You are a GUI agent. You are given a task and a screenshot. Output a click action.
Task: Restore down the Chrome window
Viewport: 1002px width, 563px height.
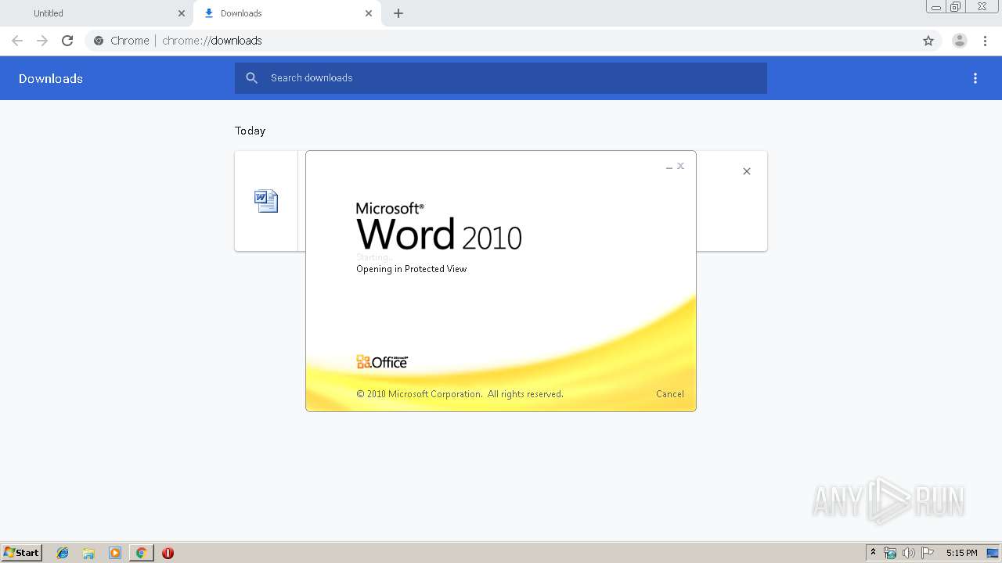click(x=957, y=7)
